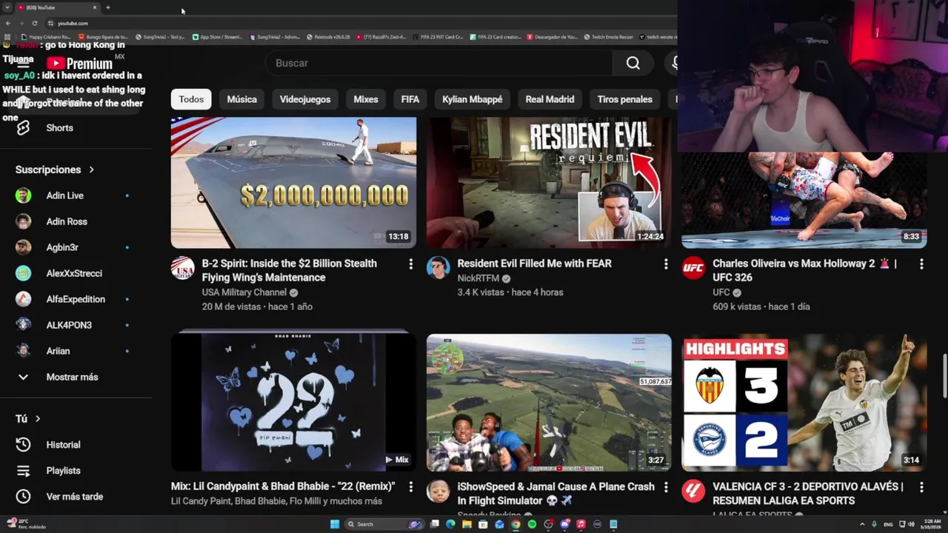Open Playlists in the sidebar
This screenshot has width=948, height=533.
pos(76,471)
